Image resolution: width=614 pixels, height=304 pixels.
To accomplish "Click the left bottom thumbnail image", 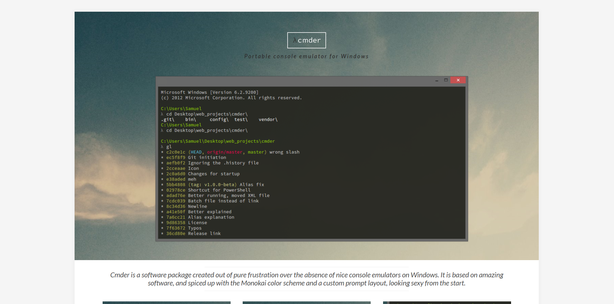I will [x=166, y=303].
